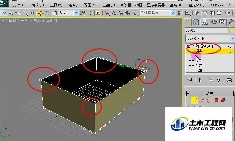Open the 视图(V) menu

click(90, 5)
